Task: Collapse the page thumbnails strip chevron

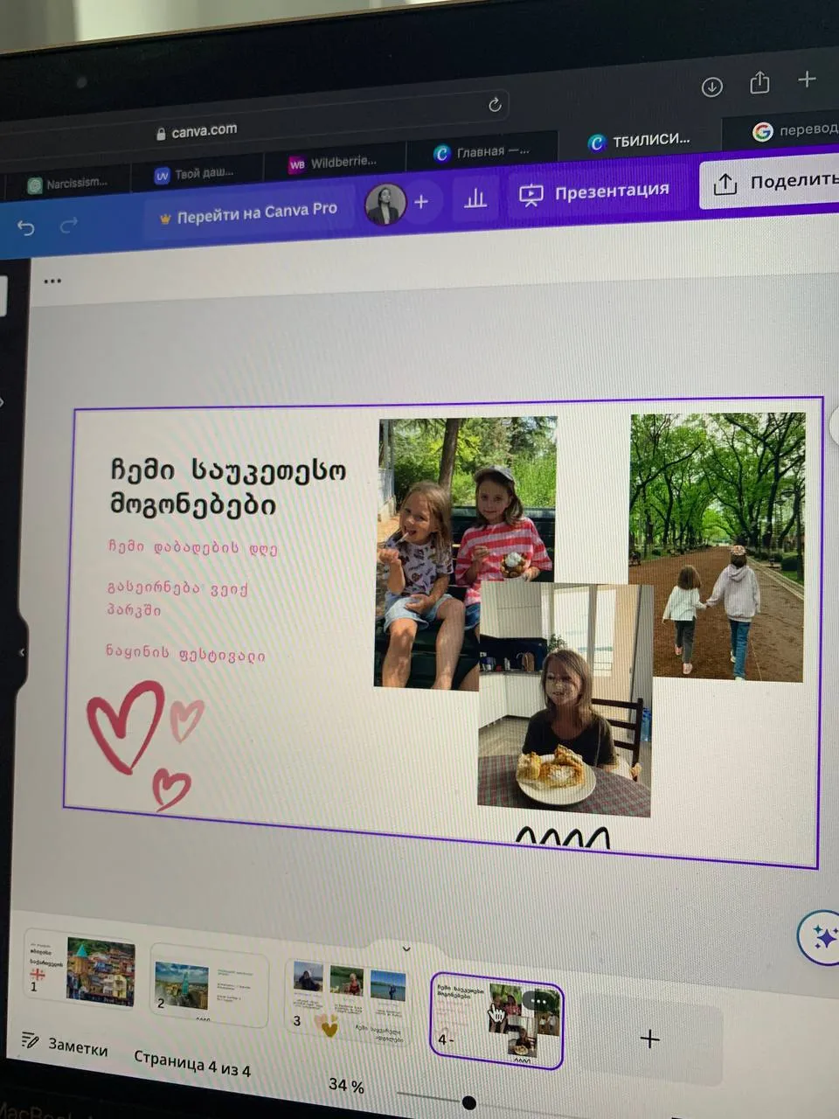Action: tap(406, 949)
